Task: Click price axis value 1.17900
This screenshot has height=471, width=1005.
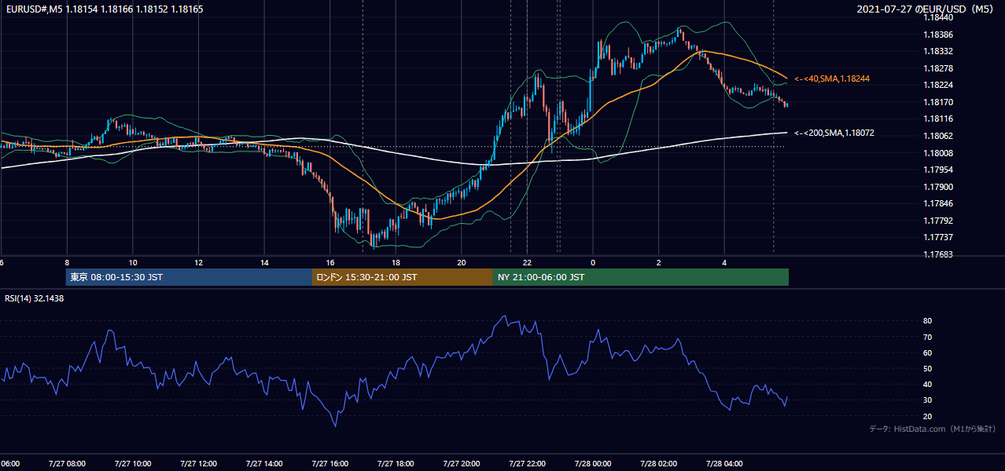Action: point(938,187)
